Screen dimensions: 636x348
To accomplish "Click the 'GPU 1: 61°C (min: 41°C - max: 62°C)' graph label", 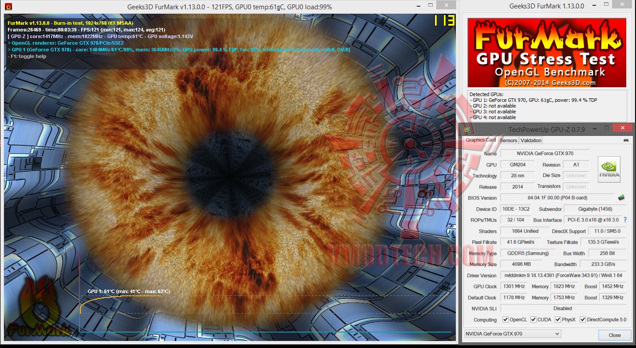I will click(129, 291).
